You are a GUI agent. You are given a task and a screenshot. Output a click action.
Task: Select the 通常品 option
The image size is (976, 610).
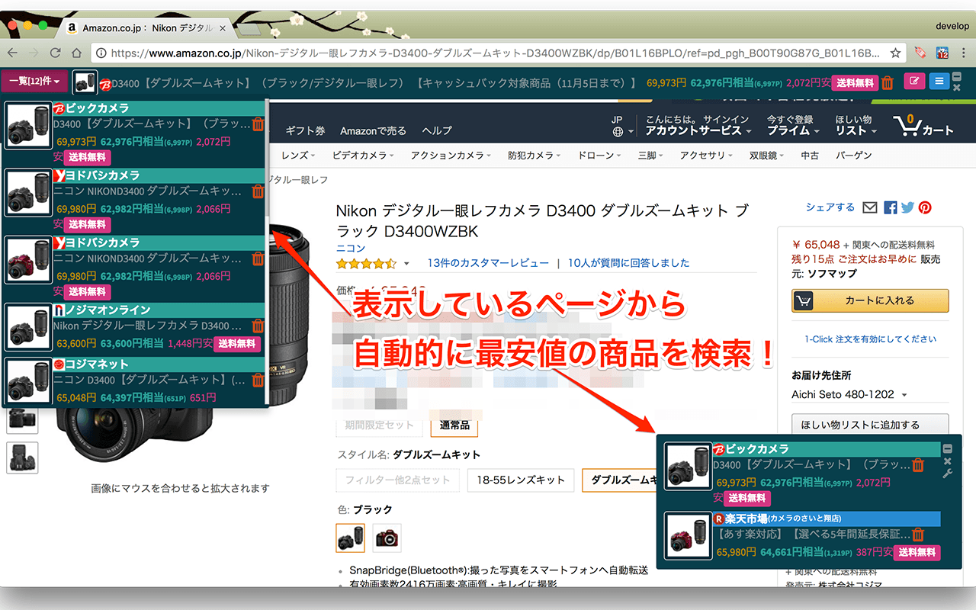coord(454,425)
